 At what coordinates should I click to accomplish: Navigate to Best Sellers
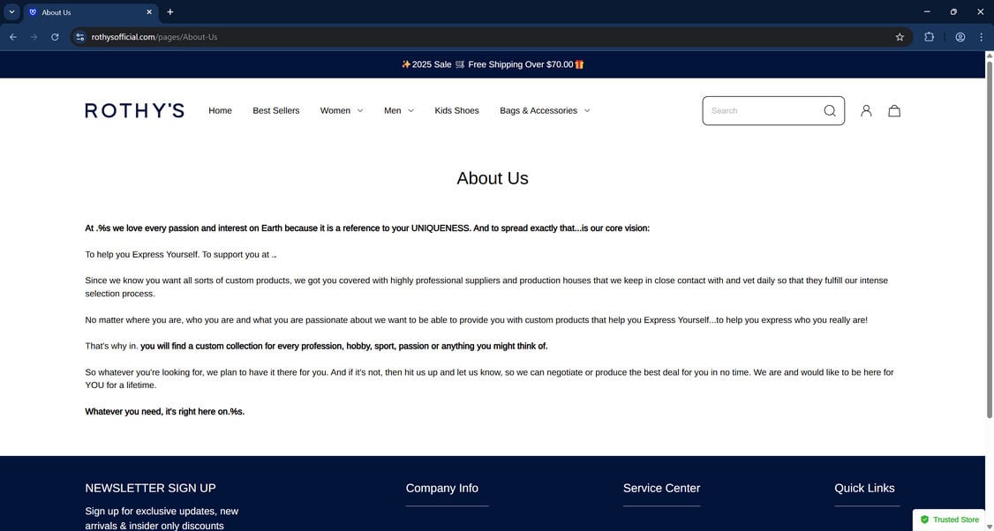tap(275, 109)
